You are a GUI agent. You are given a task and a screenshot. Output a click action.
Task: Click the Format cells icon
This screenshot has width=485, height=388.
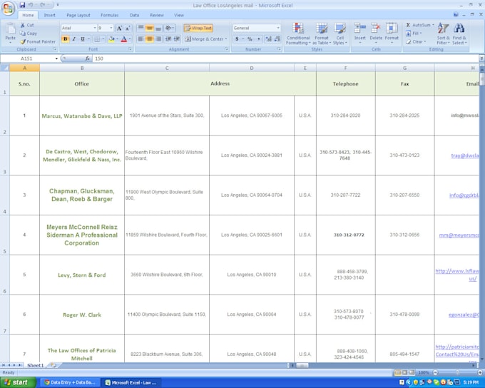[x=392, y=29]
